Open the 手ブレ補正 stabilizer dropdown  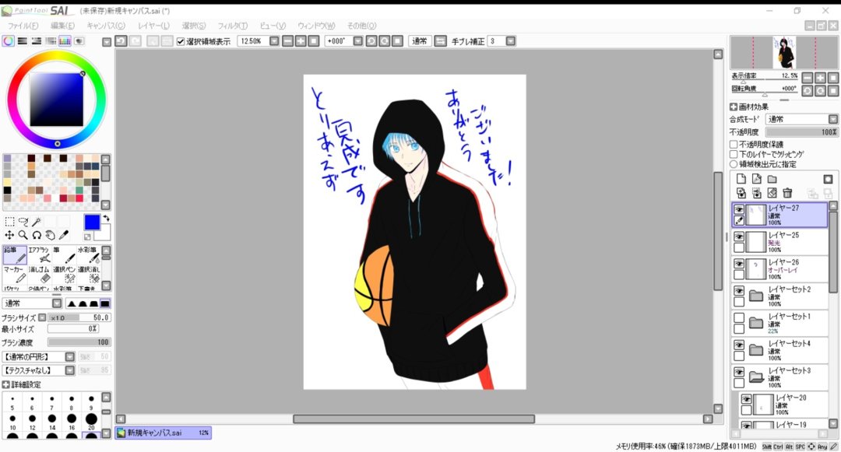[x=511, y=41]
